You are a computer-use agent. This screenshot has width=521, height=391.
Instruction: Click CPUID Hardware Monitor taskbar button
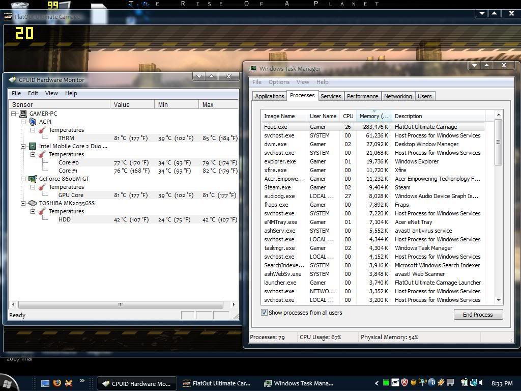click(x=136, y=384)
